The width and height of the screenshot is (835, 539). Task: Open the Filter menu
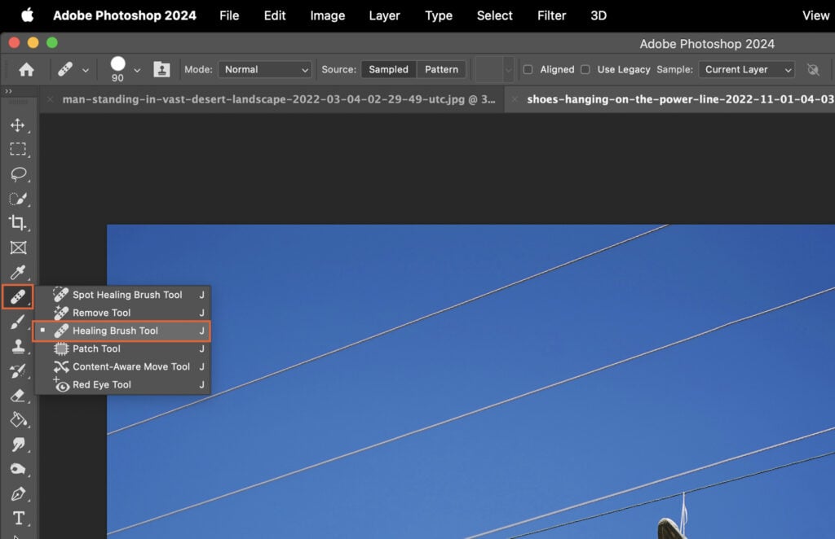[551, 15]
